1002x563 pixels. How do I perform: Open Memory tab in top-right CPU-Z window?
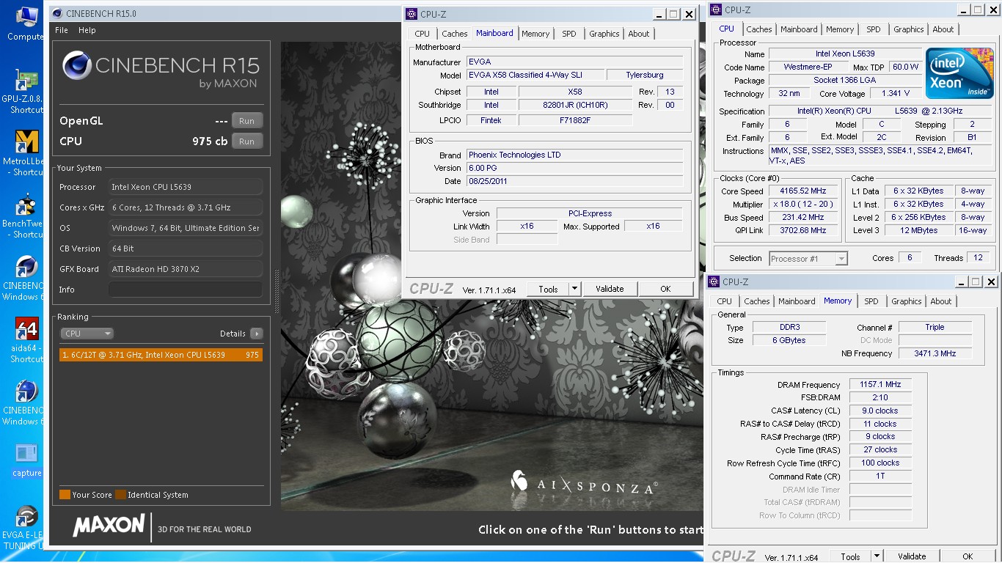[840, 29]
